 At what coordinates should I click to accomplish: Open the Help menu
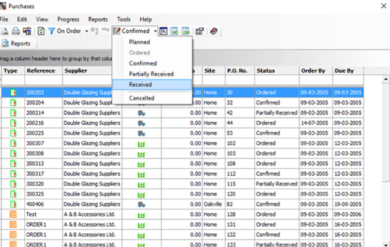(x=146, y=19)
